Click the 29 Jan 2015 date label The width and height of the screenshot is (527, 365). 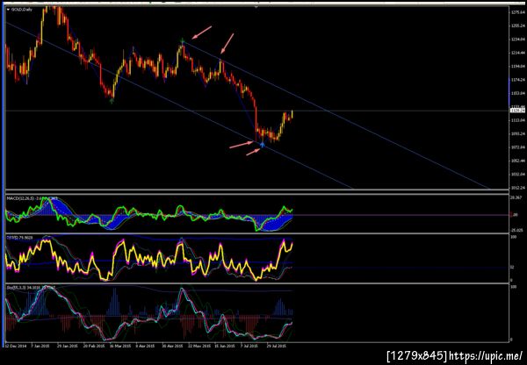(x=67, y=345)
